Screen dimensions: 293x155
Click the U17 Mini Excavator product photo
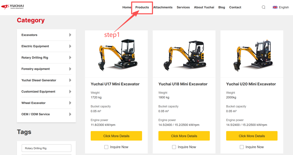[x=116, y=54]
